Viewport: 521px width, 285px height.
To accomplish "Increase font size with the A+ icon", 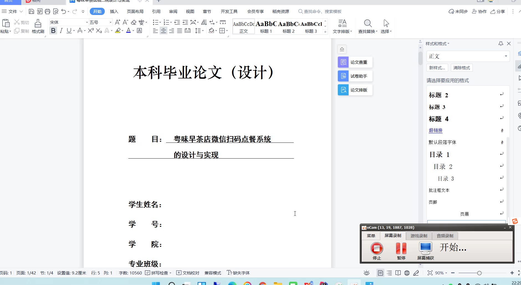I will [x=118, y=22].
